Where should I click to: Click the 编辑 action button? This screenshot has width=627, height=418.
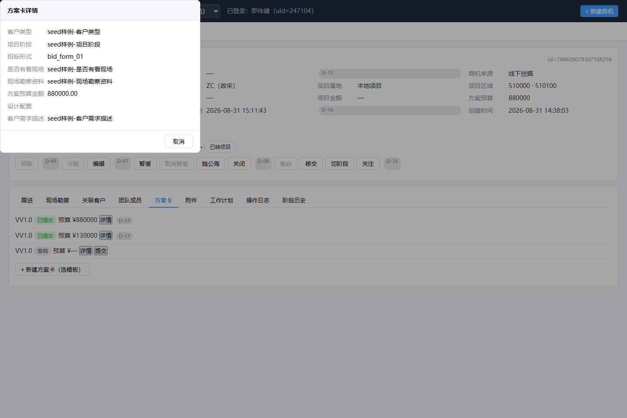click(98, 164)
